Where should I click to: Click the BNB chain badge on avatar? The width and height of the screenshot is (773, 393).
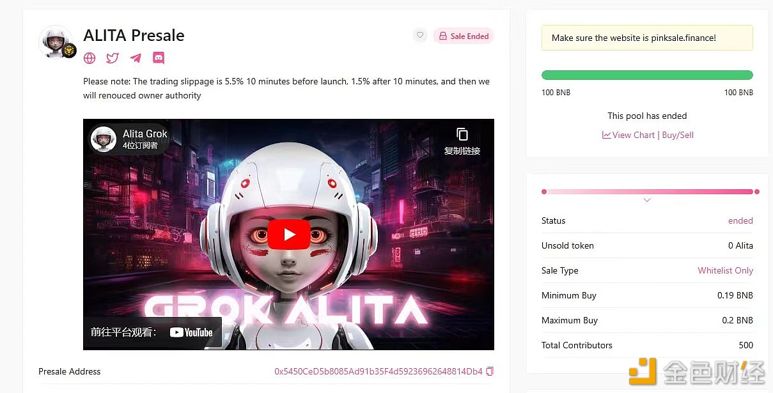click(69, 50)
